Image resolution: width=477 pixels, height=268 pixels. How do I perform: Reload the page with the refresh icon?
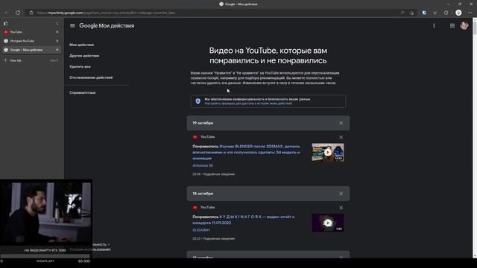tap(18, 13)
